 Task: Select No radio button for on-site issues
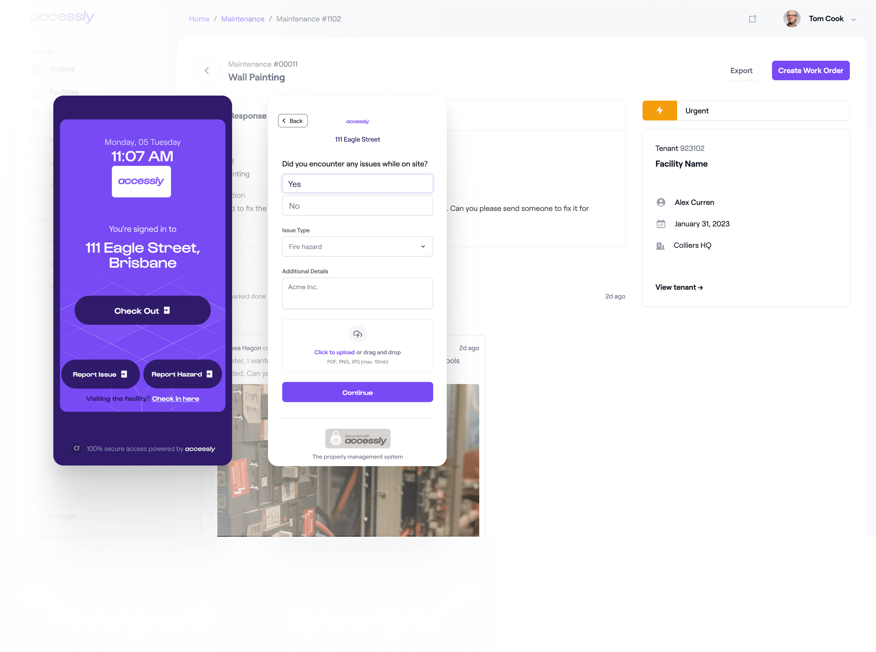[x=357, y=206]
